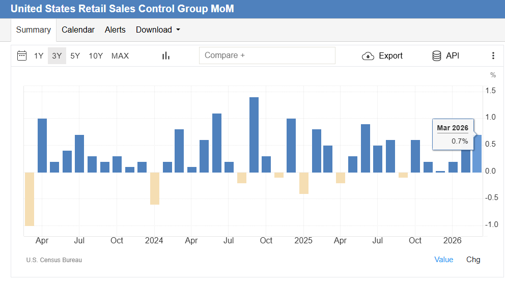Switch chart to Chg view

(473, 260)
